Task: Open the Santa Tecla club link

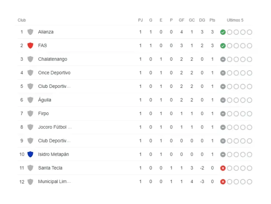Action: (x=50, y=168)
